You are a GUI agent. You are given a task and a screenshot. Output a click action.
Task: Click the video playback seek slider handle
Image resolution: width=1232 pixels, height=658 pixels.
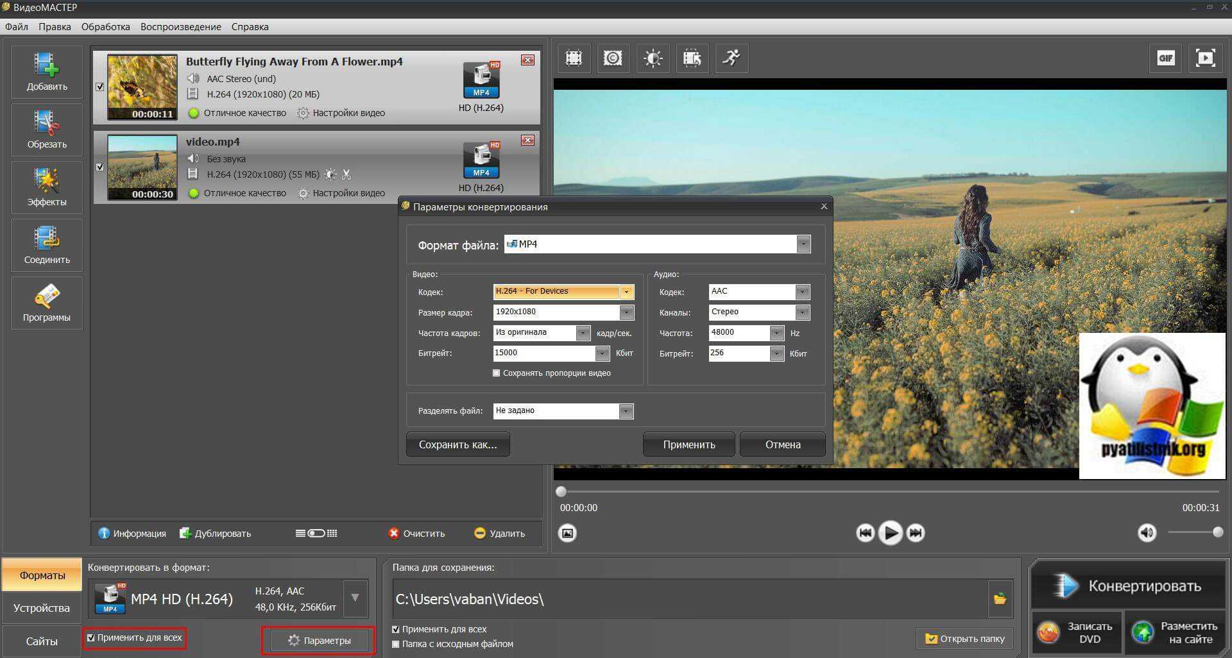point(561,492)
